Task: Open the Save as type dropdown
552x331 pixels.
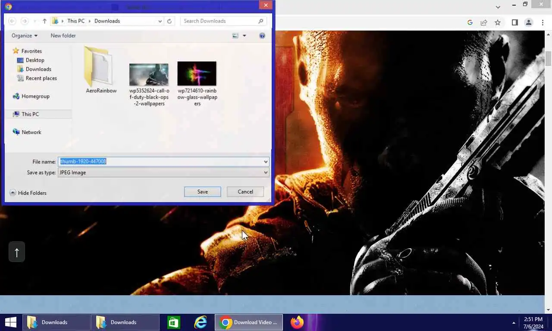Action: click(163, 172)
